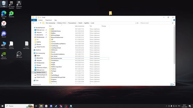Switch to large icons view layout
Viewport: 193px width, 108px height.
174,85
